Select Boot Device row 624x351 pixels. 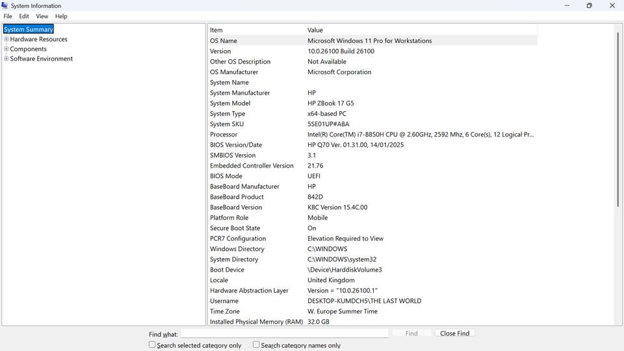point(372,269)
